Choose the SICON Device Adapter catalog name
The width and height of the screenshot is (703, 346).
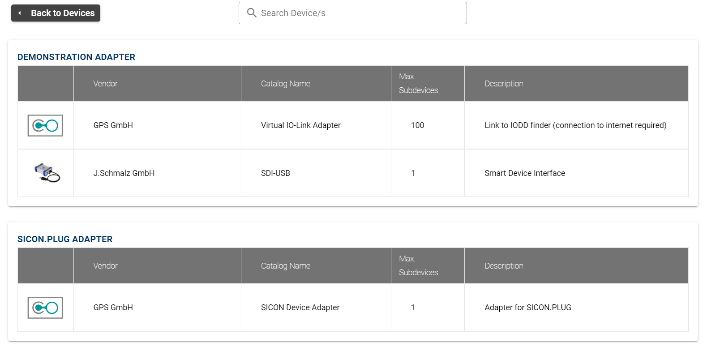300,308
